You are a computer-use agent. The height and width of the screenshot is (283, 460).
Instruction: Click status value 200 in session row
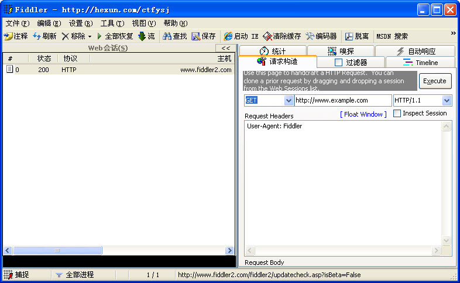(43, 70)
